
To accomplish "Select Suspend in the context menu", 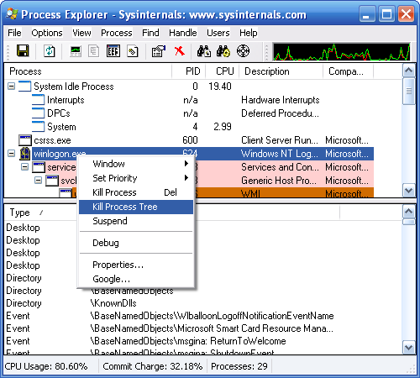I will coord(136,221).
